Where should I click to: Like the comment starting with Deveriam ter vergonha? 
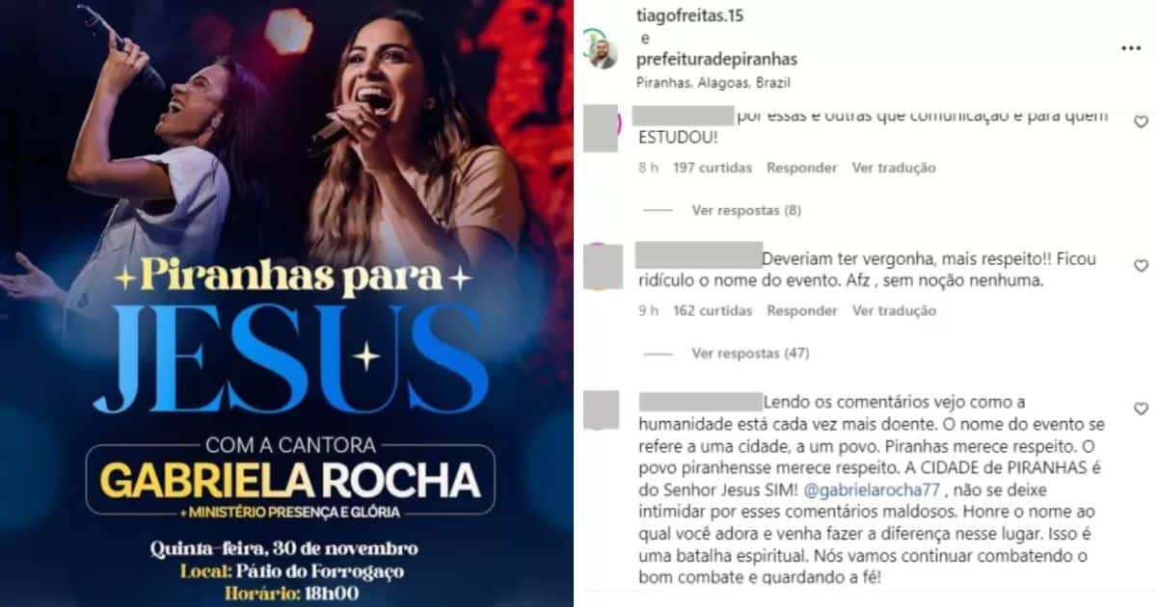[1141, 266]
